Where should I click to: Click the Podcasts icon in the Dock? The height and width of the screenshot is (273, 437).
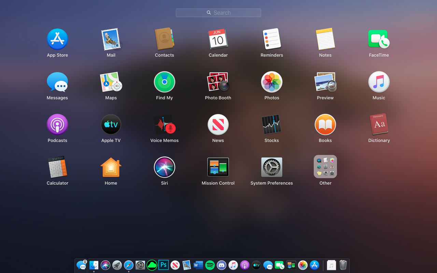point(245,265)
